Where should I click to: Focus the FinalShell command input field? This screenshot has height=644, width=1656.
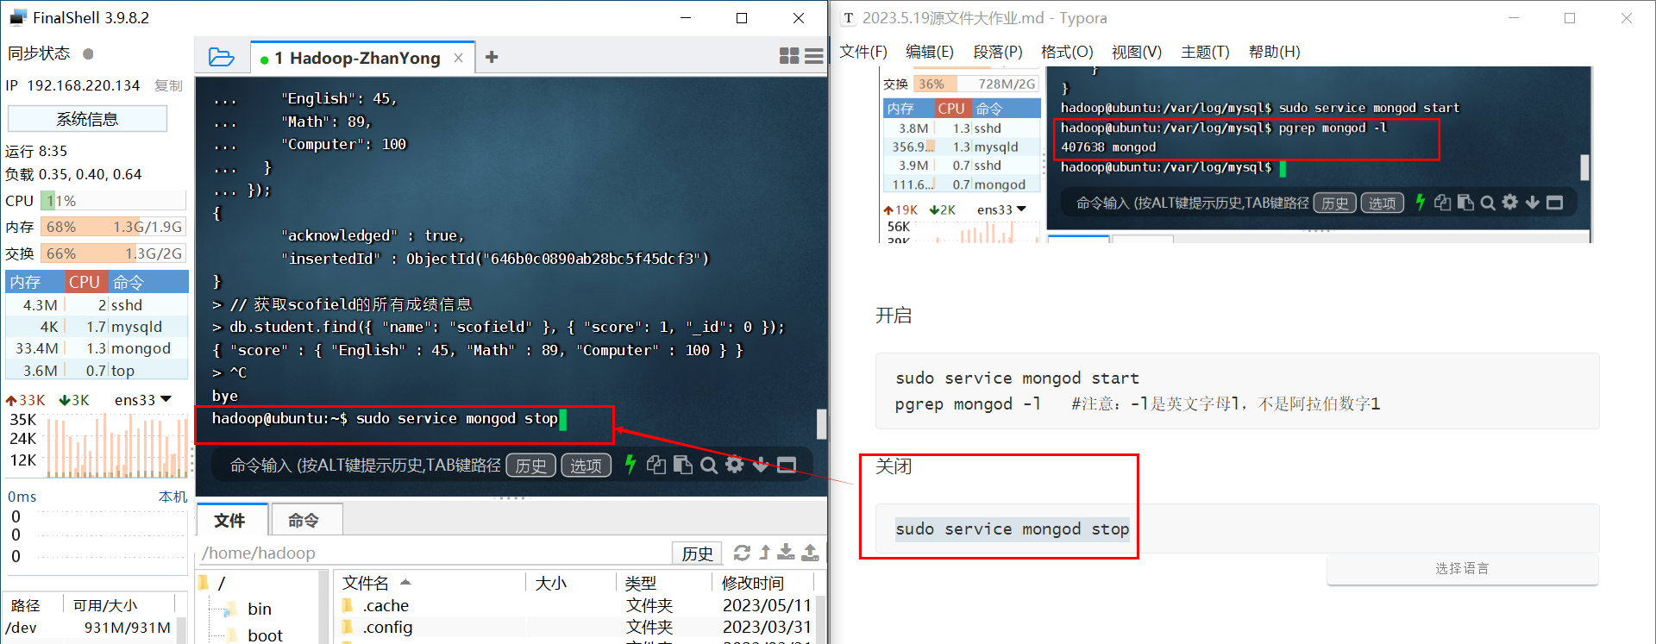365,466
